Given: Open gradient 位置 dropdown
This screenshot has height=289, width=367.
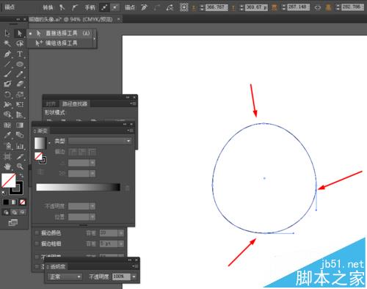Looking at the screenshot, I should [x=92, y=216].
